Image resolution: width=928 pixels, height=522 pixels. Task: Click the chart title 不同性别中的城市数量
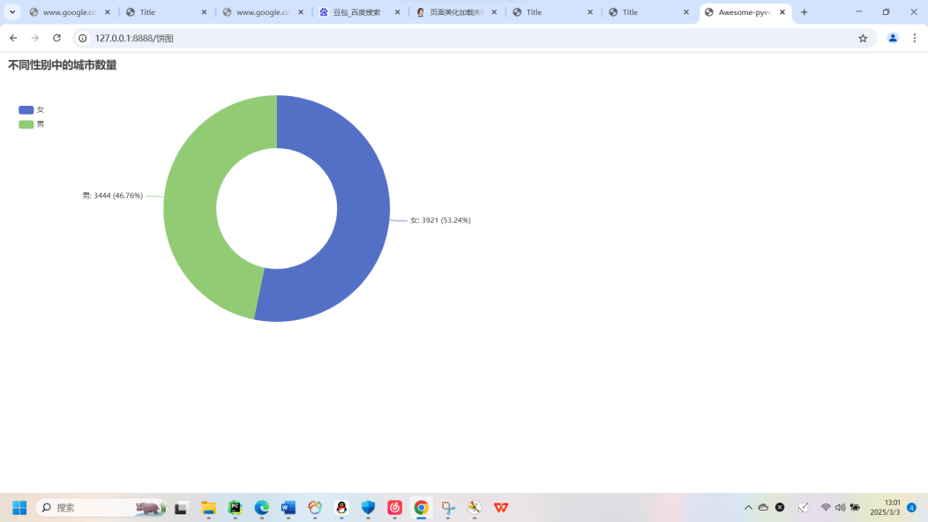coord(62,65)
